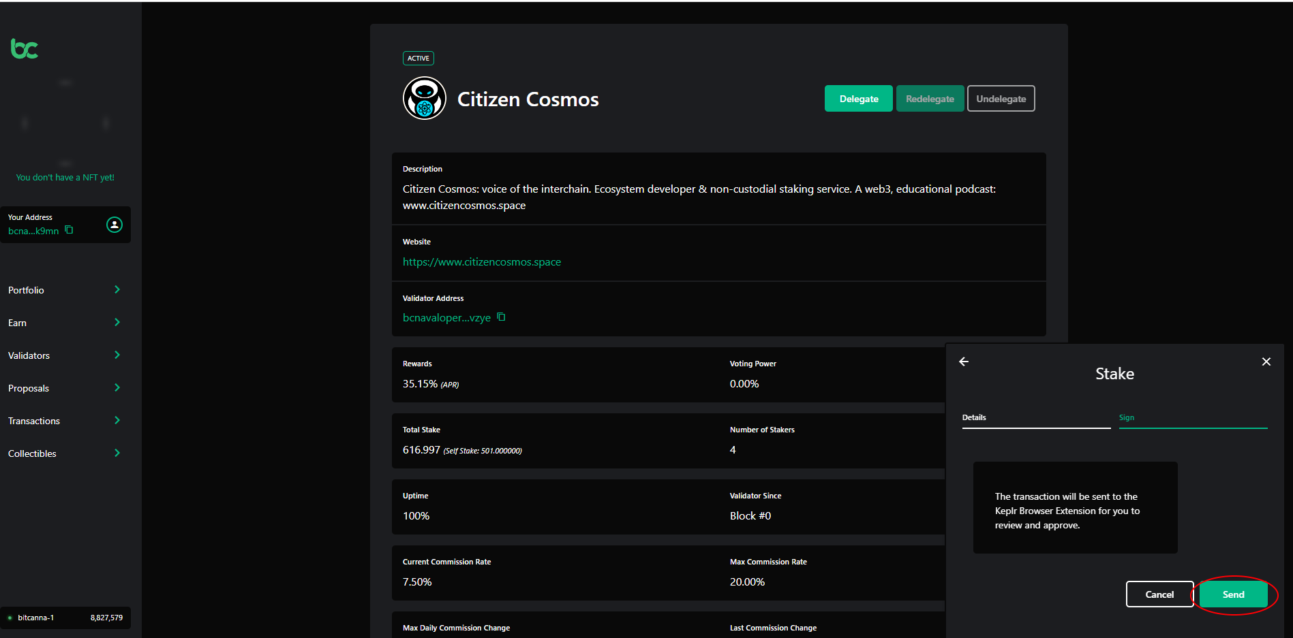Image resolution: width=1293 pixels, height=638 pixels.
Task: Click the BitCanna logo
Action: (x=25, y=48)
